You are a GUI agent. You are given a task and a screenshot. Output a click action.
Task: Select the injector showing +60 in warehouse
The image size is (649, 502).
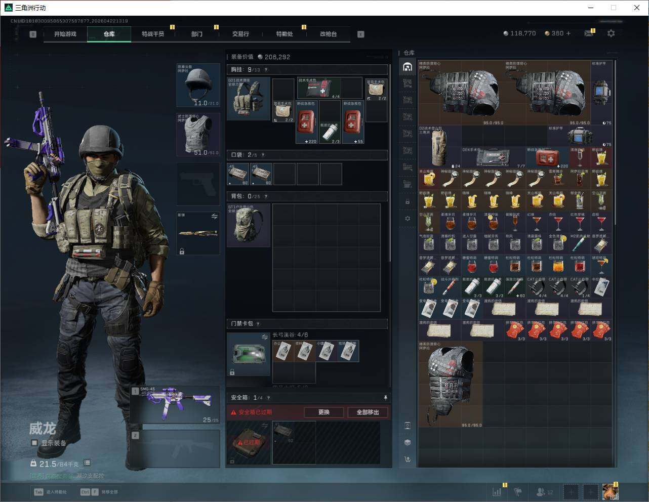[515, 286]
